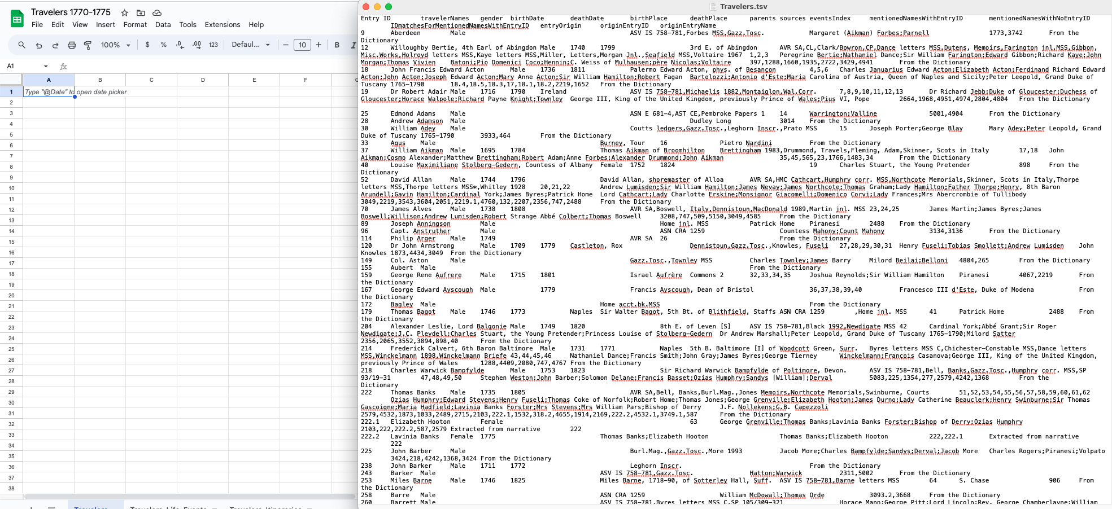Viewport: 1112px width, 509px height.
Task: Open the Edit menu in Sheets
Action: 58,25
